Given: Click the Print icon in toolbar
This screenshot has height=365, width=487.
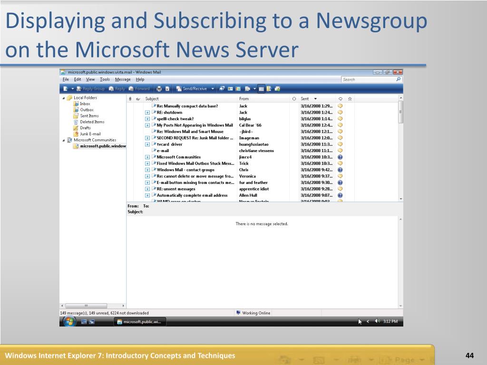Looking at the screenshot, I should point(159,89).
